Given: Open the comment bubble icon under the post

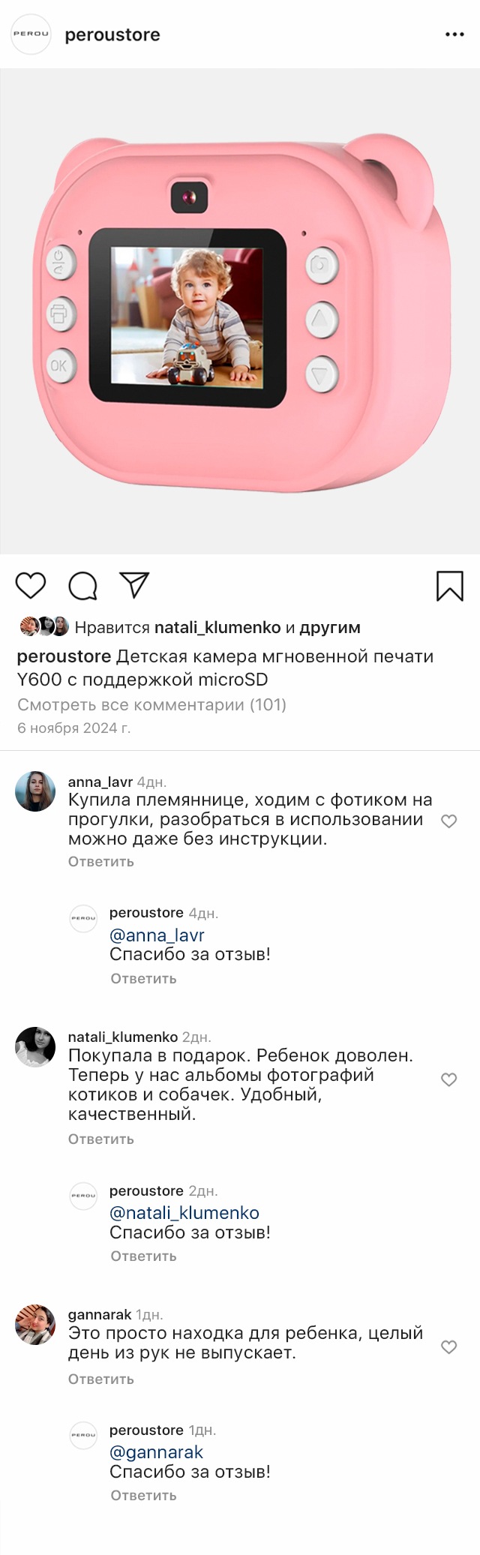Looking at the screenshot, I should [x=83, y=586].
